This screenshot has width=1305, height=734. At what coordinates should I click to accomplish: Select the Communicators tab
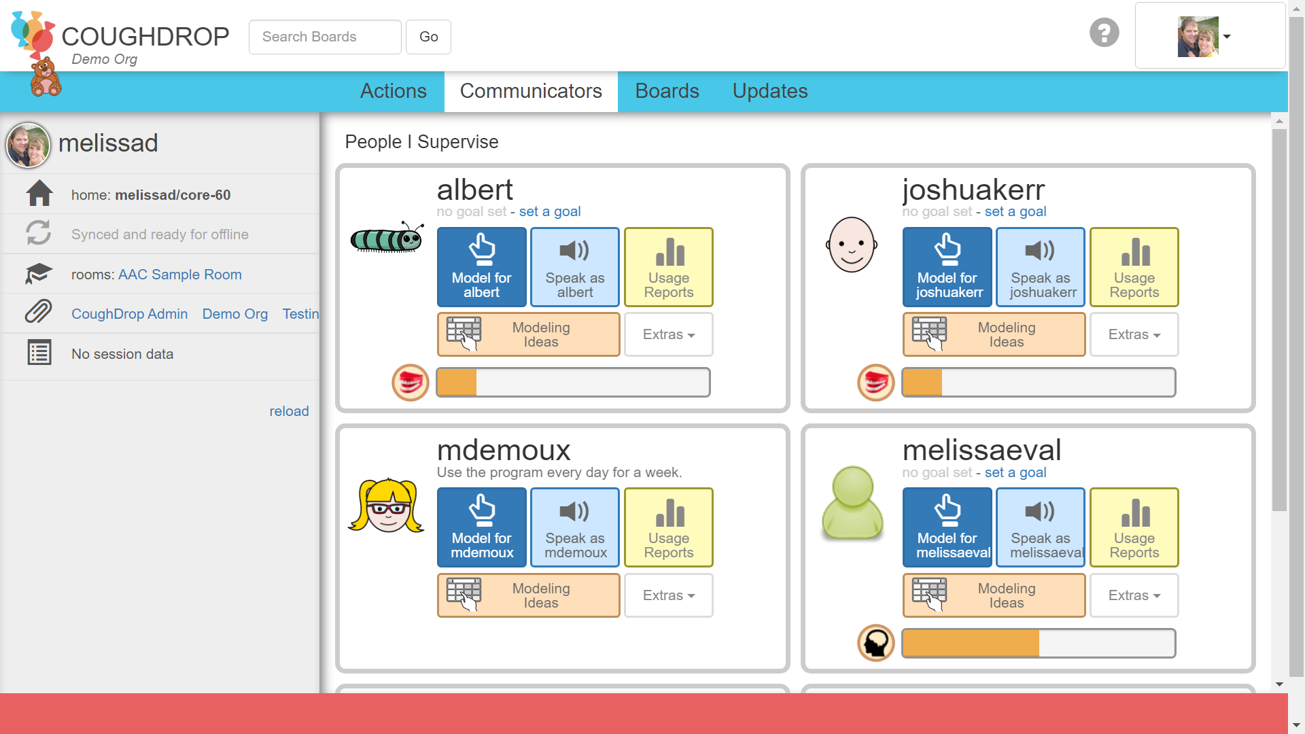point(531,91)
